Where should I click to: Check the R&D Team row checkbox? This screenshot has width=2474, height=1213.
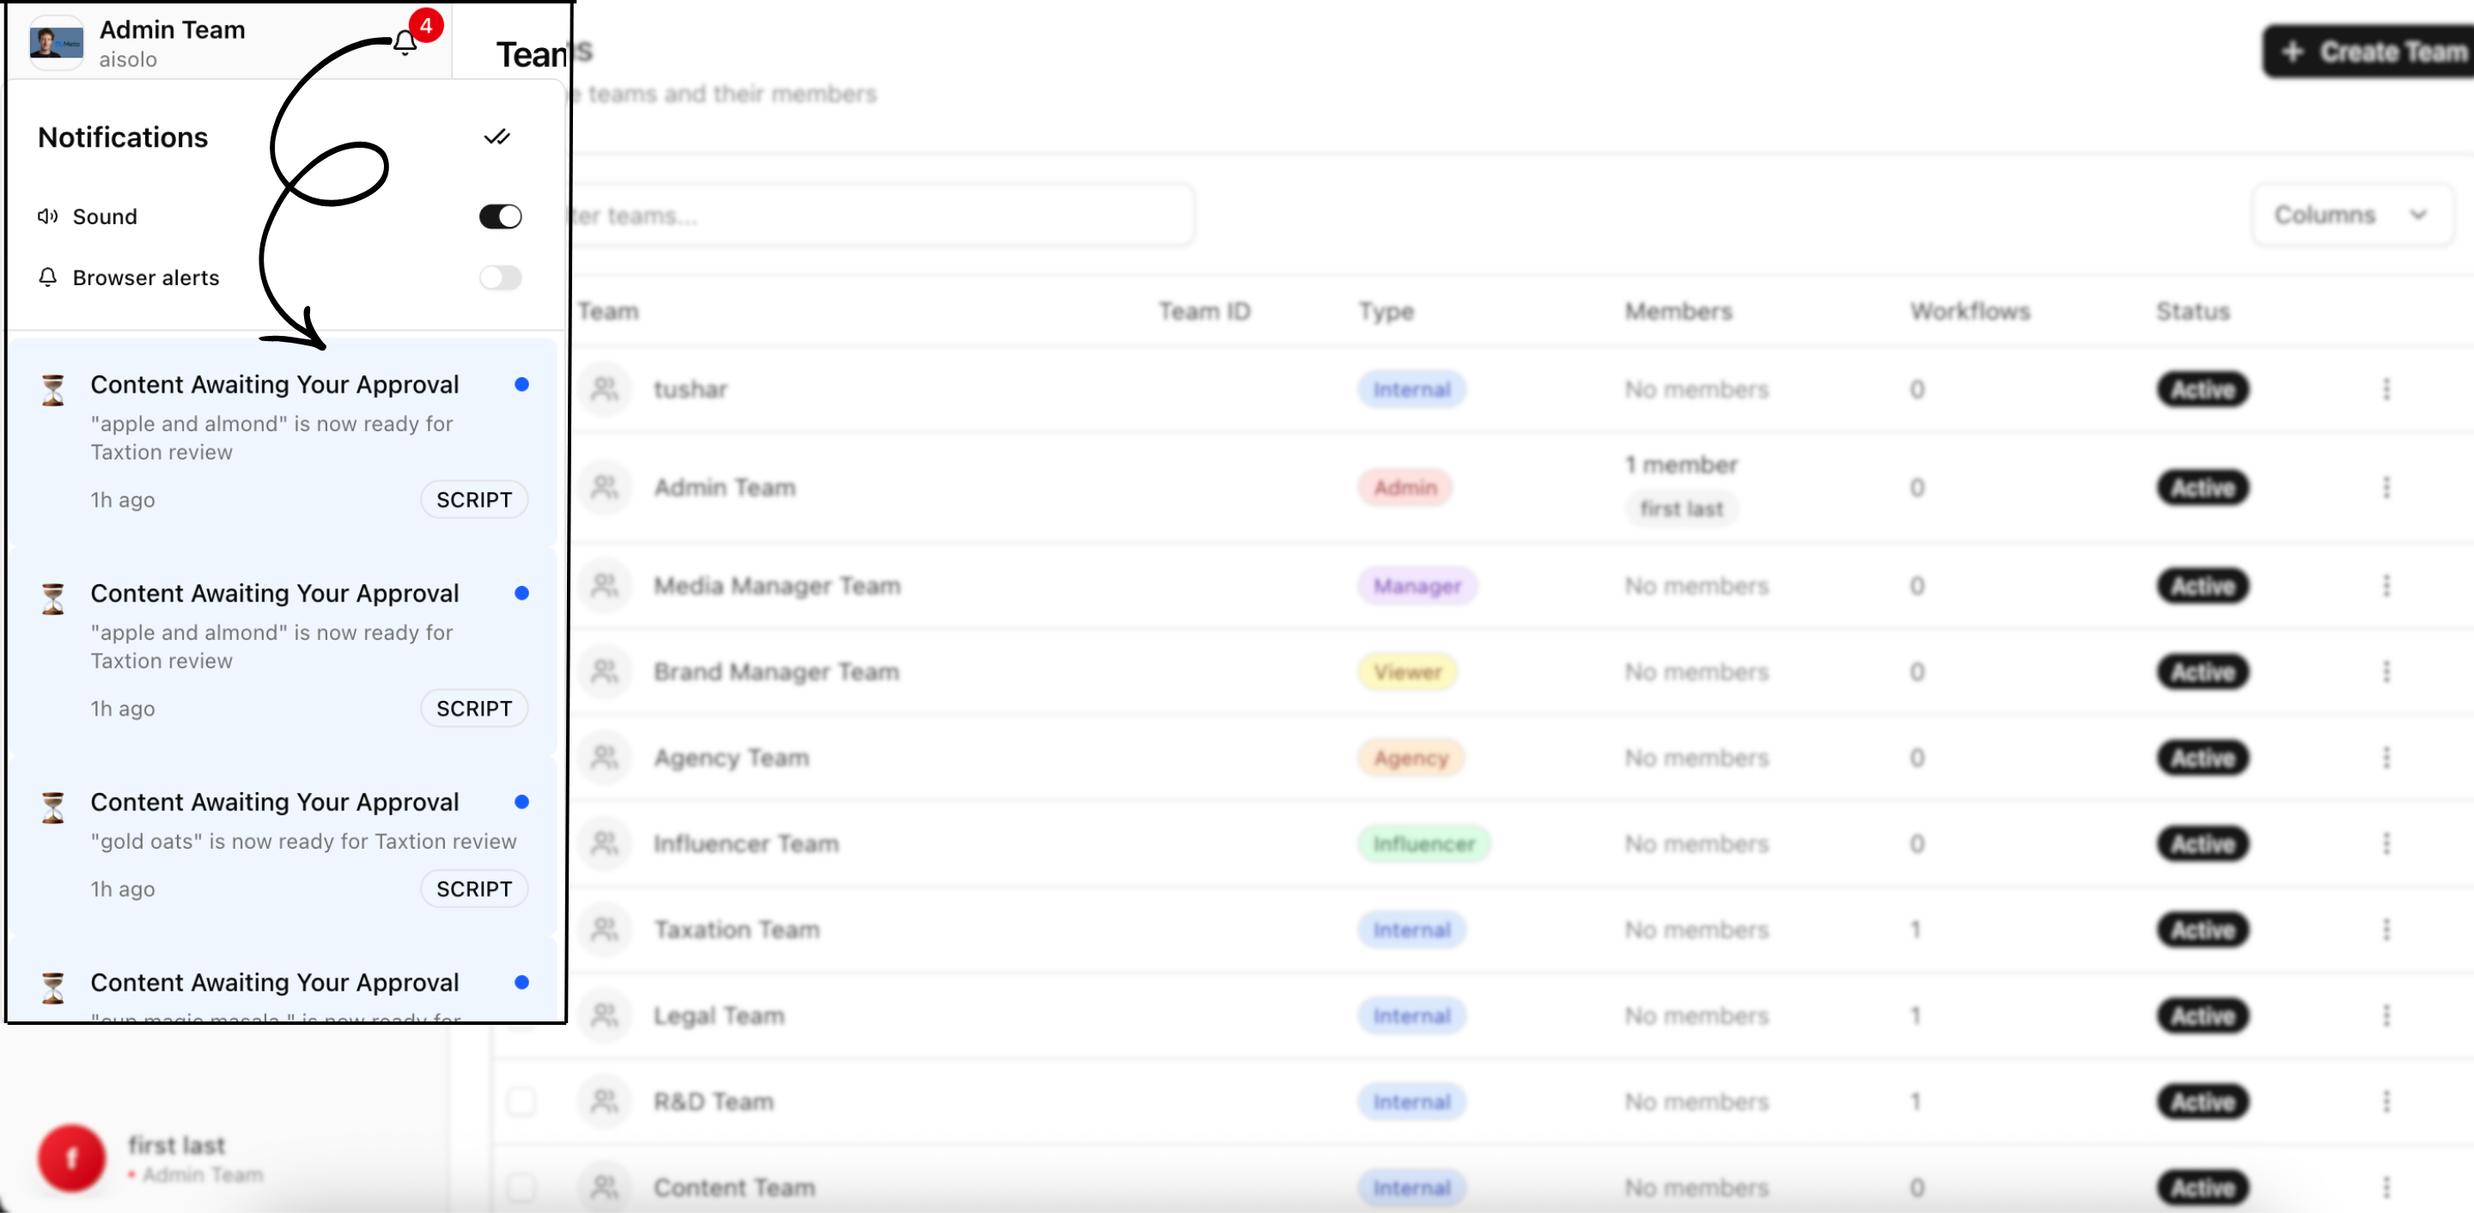tap(521, 1100)
